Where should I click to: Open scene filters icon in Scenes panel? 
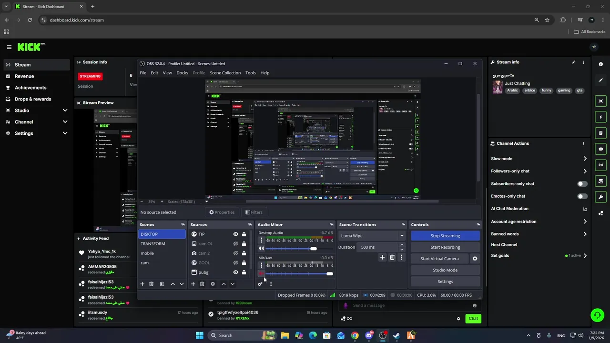(x=162, y=284)
